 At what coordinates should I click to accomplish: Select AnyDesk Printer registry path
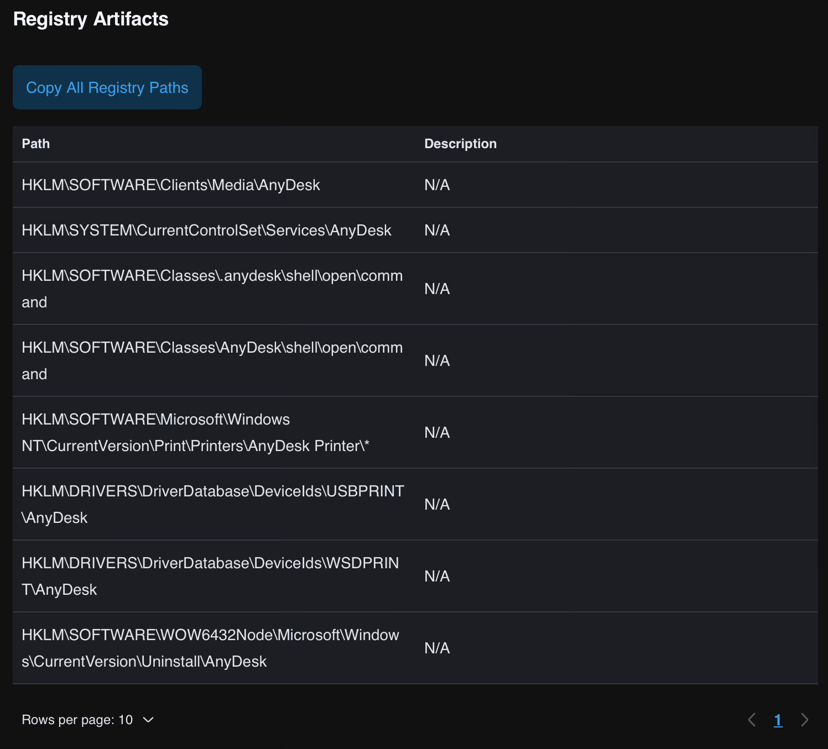click(x=196, y=432)
